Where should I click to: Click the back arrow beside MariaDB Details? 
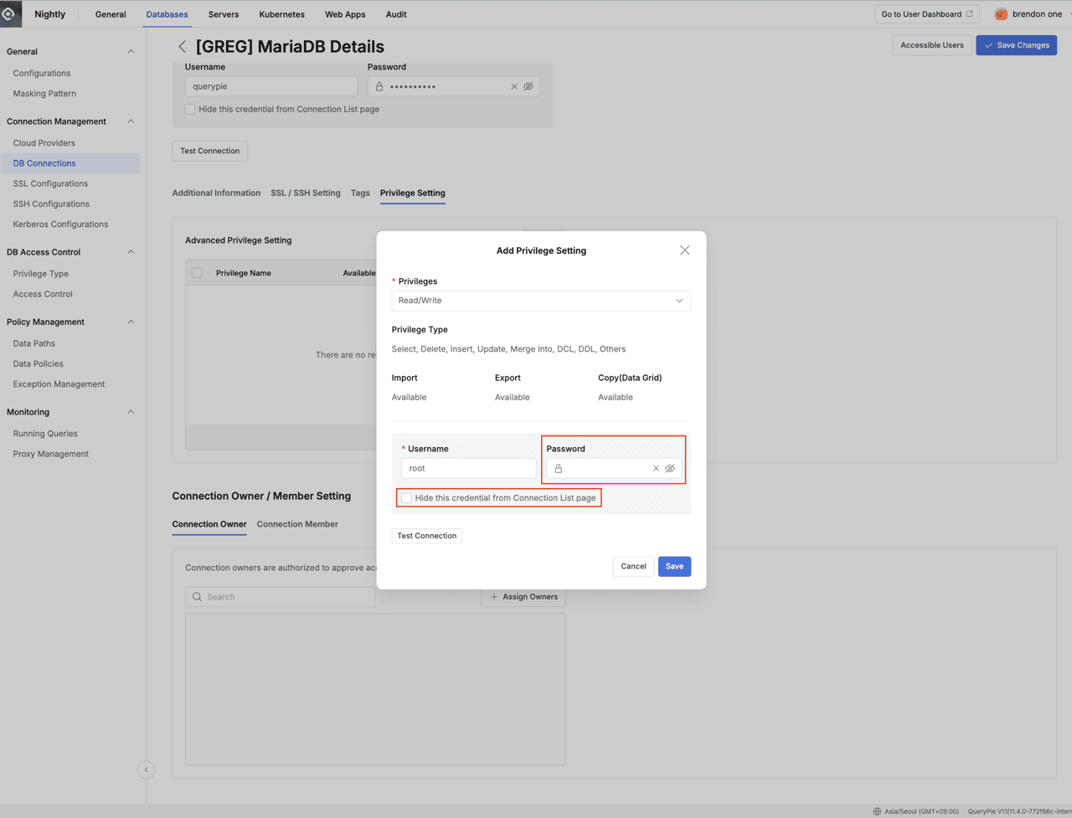[x=182, y=47]
